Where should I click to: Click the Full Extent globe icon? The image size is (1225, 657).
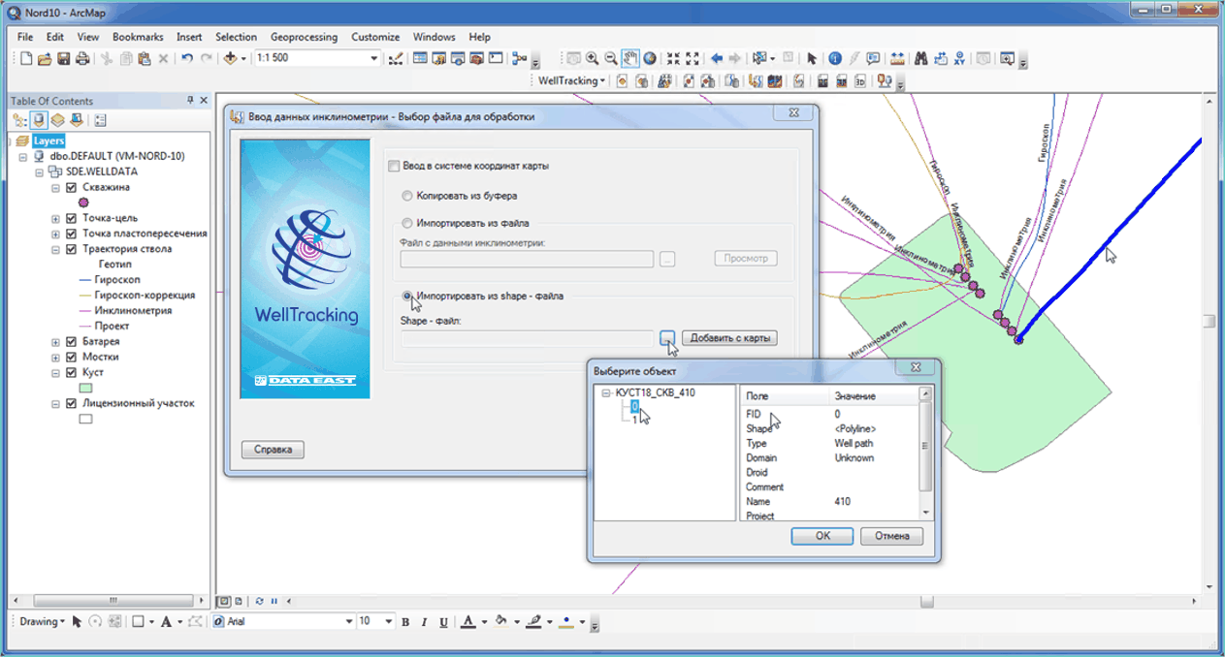650,59
